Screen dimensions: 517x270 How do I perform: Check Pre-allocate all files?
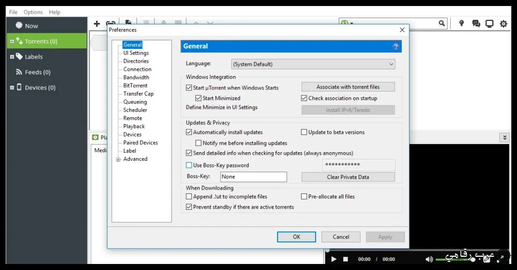coord(304,196)
